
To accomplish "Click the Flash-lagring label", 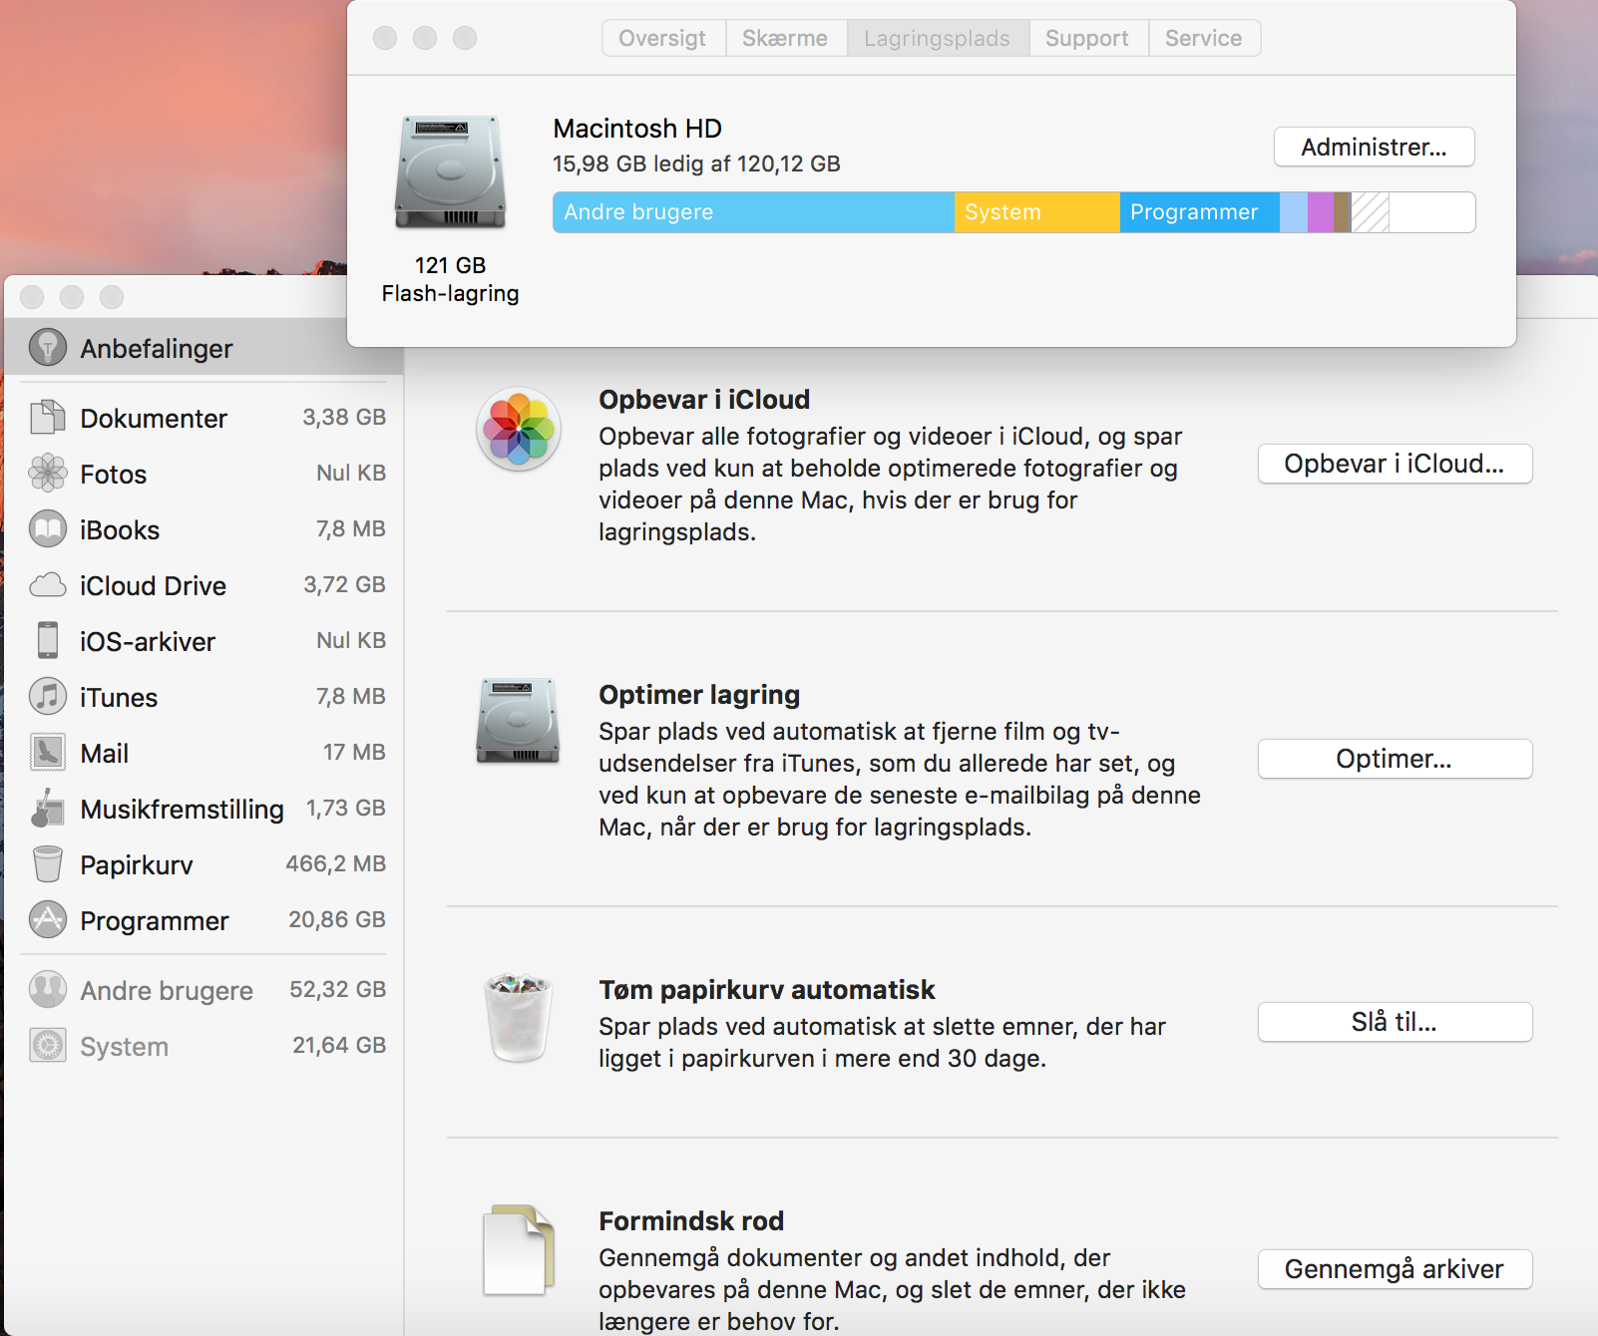I will point(450,294).
